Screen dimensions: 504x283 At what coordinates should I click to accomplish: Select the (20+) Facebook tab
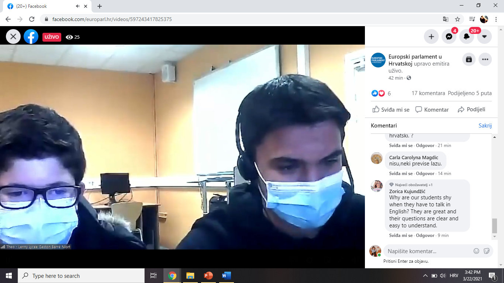(47, 6)
